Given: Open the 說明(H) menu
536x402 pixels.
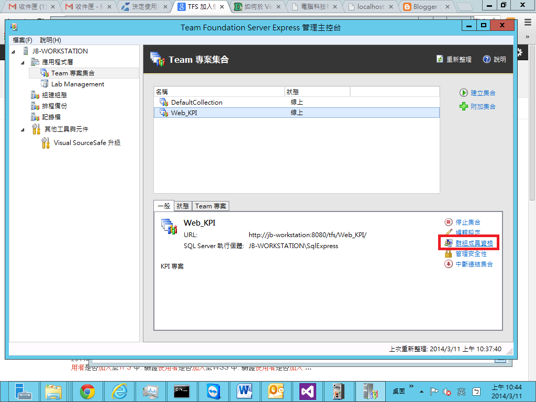Looking at the screenshot, I should coord(50,40).
